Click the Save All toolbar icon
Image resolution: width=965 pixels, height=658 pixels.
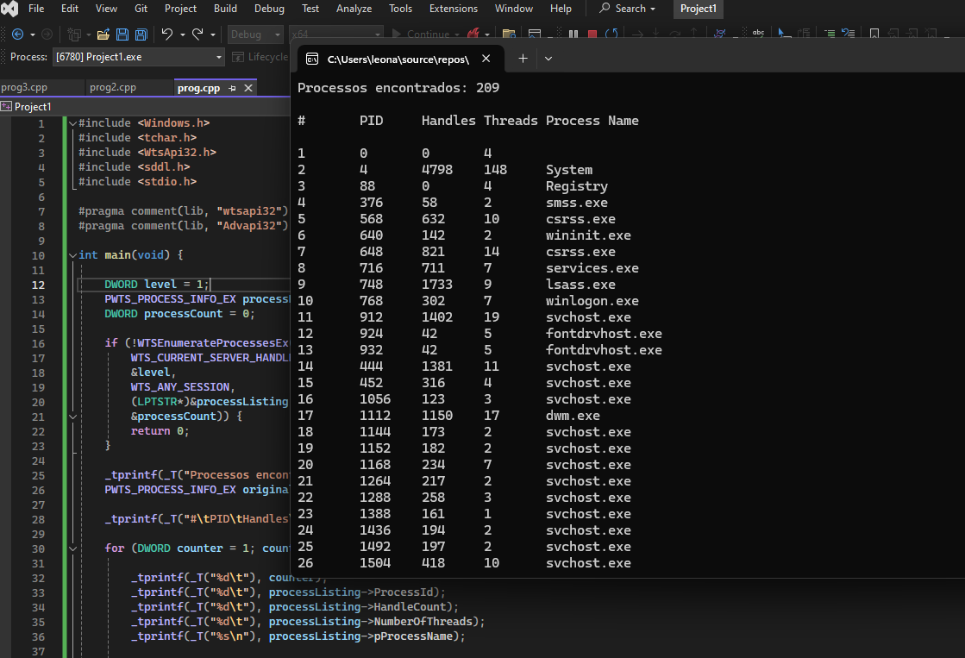141,34
